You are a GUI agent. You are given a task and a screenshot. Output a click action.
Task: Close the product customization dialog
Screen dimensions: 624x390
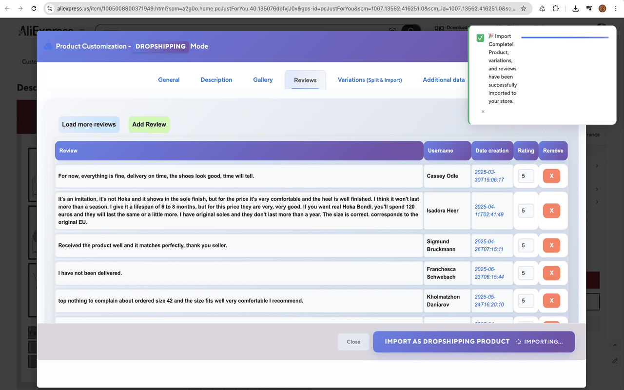tap(353, 342)
